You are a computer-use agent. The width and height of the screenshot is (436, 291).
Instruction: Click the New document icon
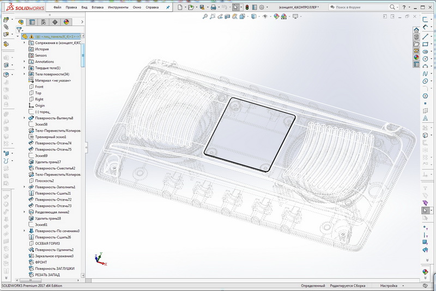point(180,7)
